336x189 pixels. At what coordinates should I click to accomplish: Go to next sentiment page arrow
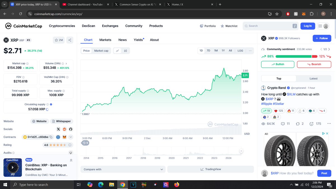(x=329, y=49)
